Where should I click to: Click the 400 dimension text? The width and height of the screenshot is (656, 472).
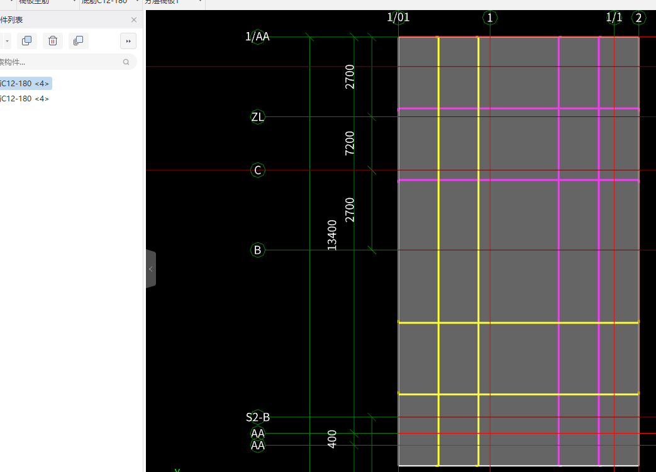click(x=331, y=439)
